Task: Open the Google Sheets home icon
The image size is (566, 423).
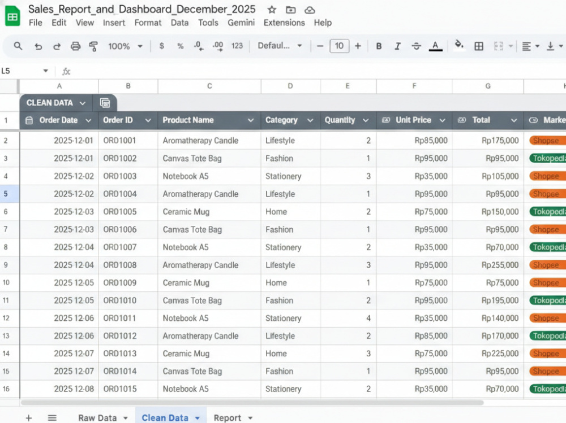Action: click(x=12, y=16)
